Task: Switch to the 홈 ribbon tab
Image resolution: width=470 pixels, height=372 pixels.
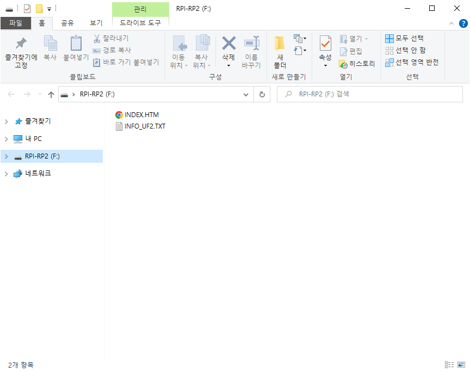Action: coord(42,23)
